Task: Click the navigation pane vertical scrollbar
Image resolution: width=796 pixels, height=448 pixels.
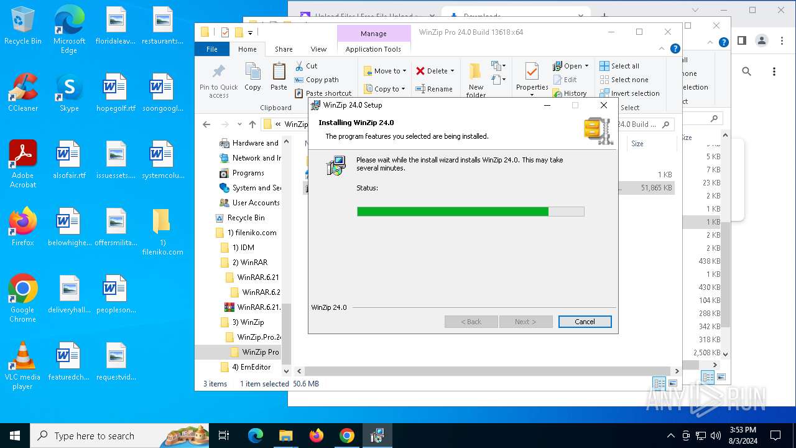Action: pos(287,256)
